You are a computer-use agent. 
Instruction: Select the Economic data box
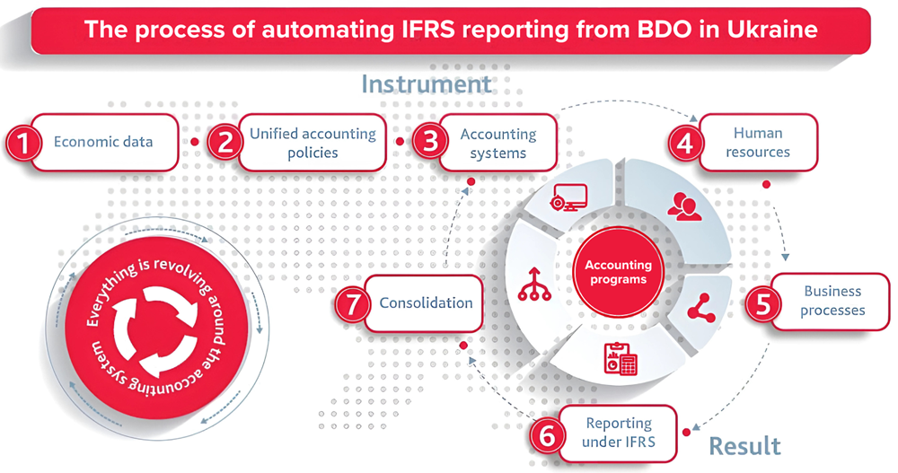pyautogui.click(x=104, y=142)
